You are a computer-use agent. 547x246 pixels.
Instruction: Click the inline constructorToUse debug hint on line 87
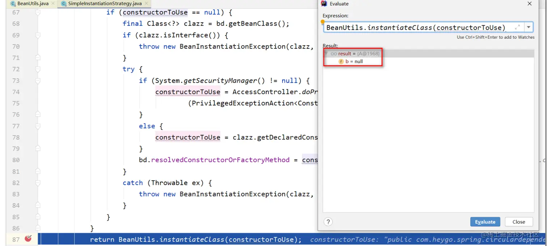pos(428,239)
